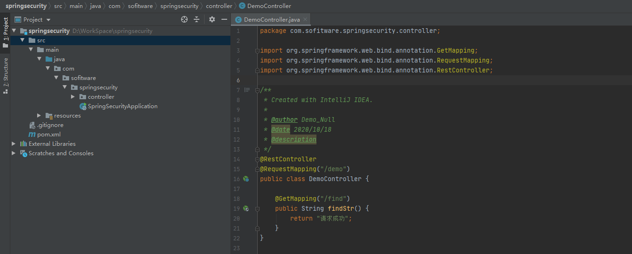The width and height of the screenshot is (632, 254).
Task: Open pom.xml Maven file
Action: [49, 135]
